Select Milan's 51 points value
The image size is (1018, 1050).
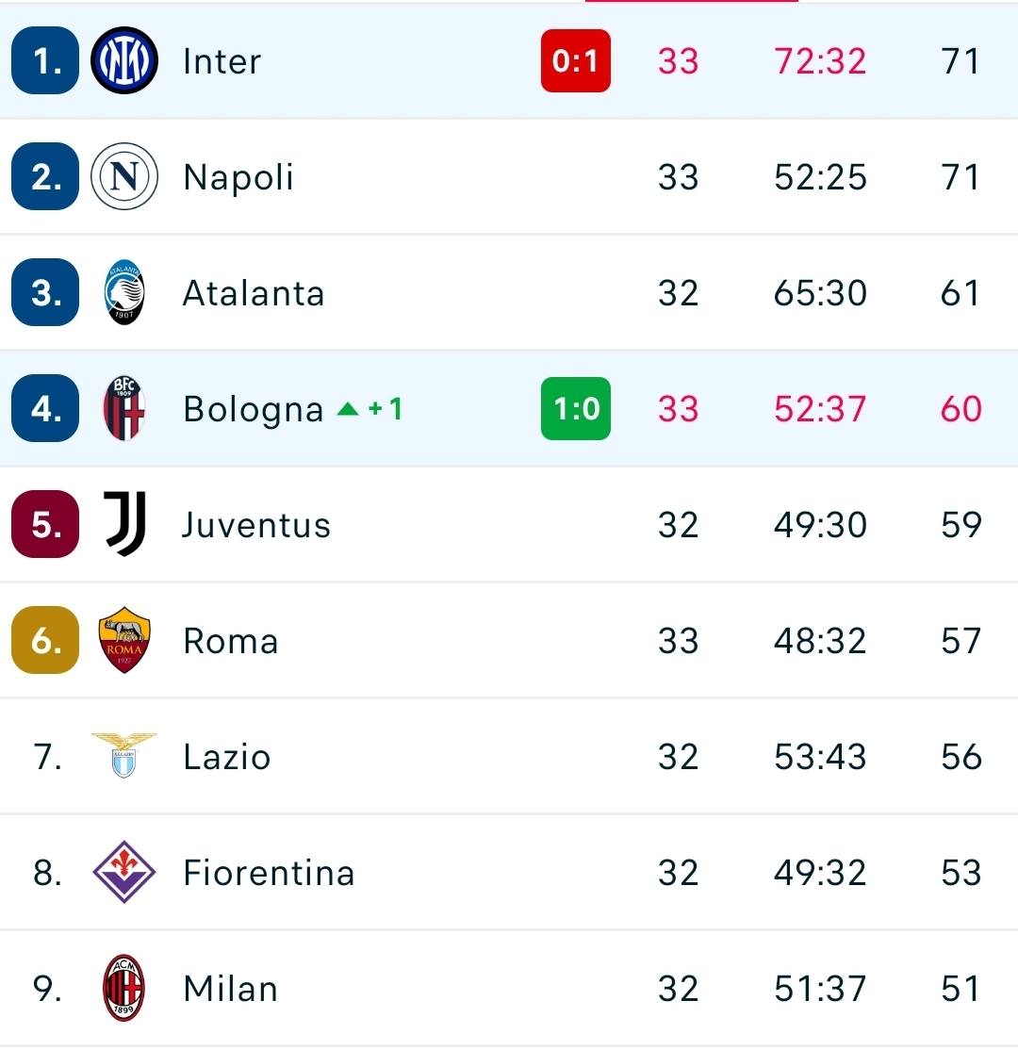point(961,989)
